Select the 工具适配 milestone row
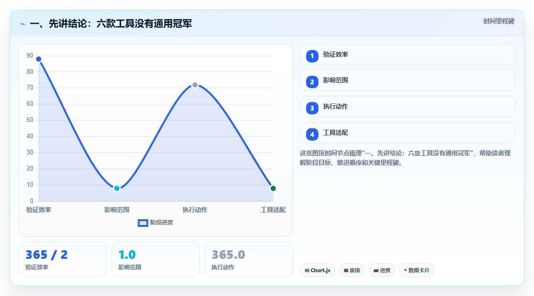This screenshot has height=296, width=534. tap(407, 133)
